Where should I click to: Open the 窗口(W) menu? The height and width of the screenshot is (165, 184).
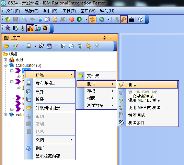(88, 11)
